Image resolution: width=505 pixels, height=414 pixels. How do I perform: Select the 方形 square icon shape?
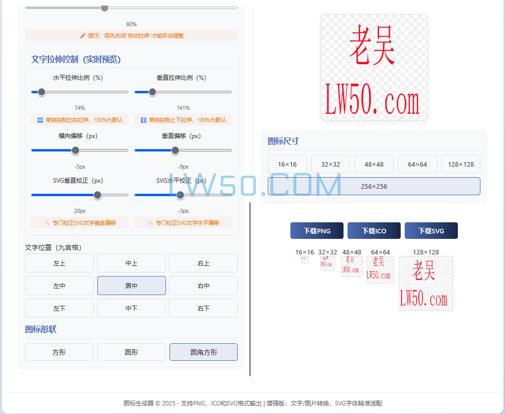pos(59,352)
